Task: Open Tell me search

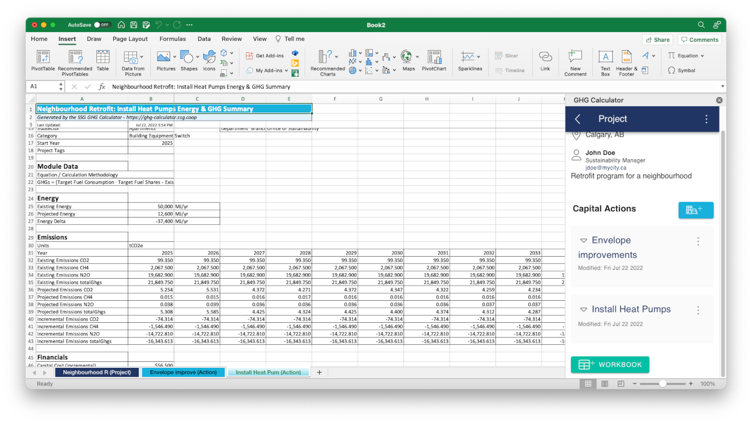Action: pos(290,39)
